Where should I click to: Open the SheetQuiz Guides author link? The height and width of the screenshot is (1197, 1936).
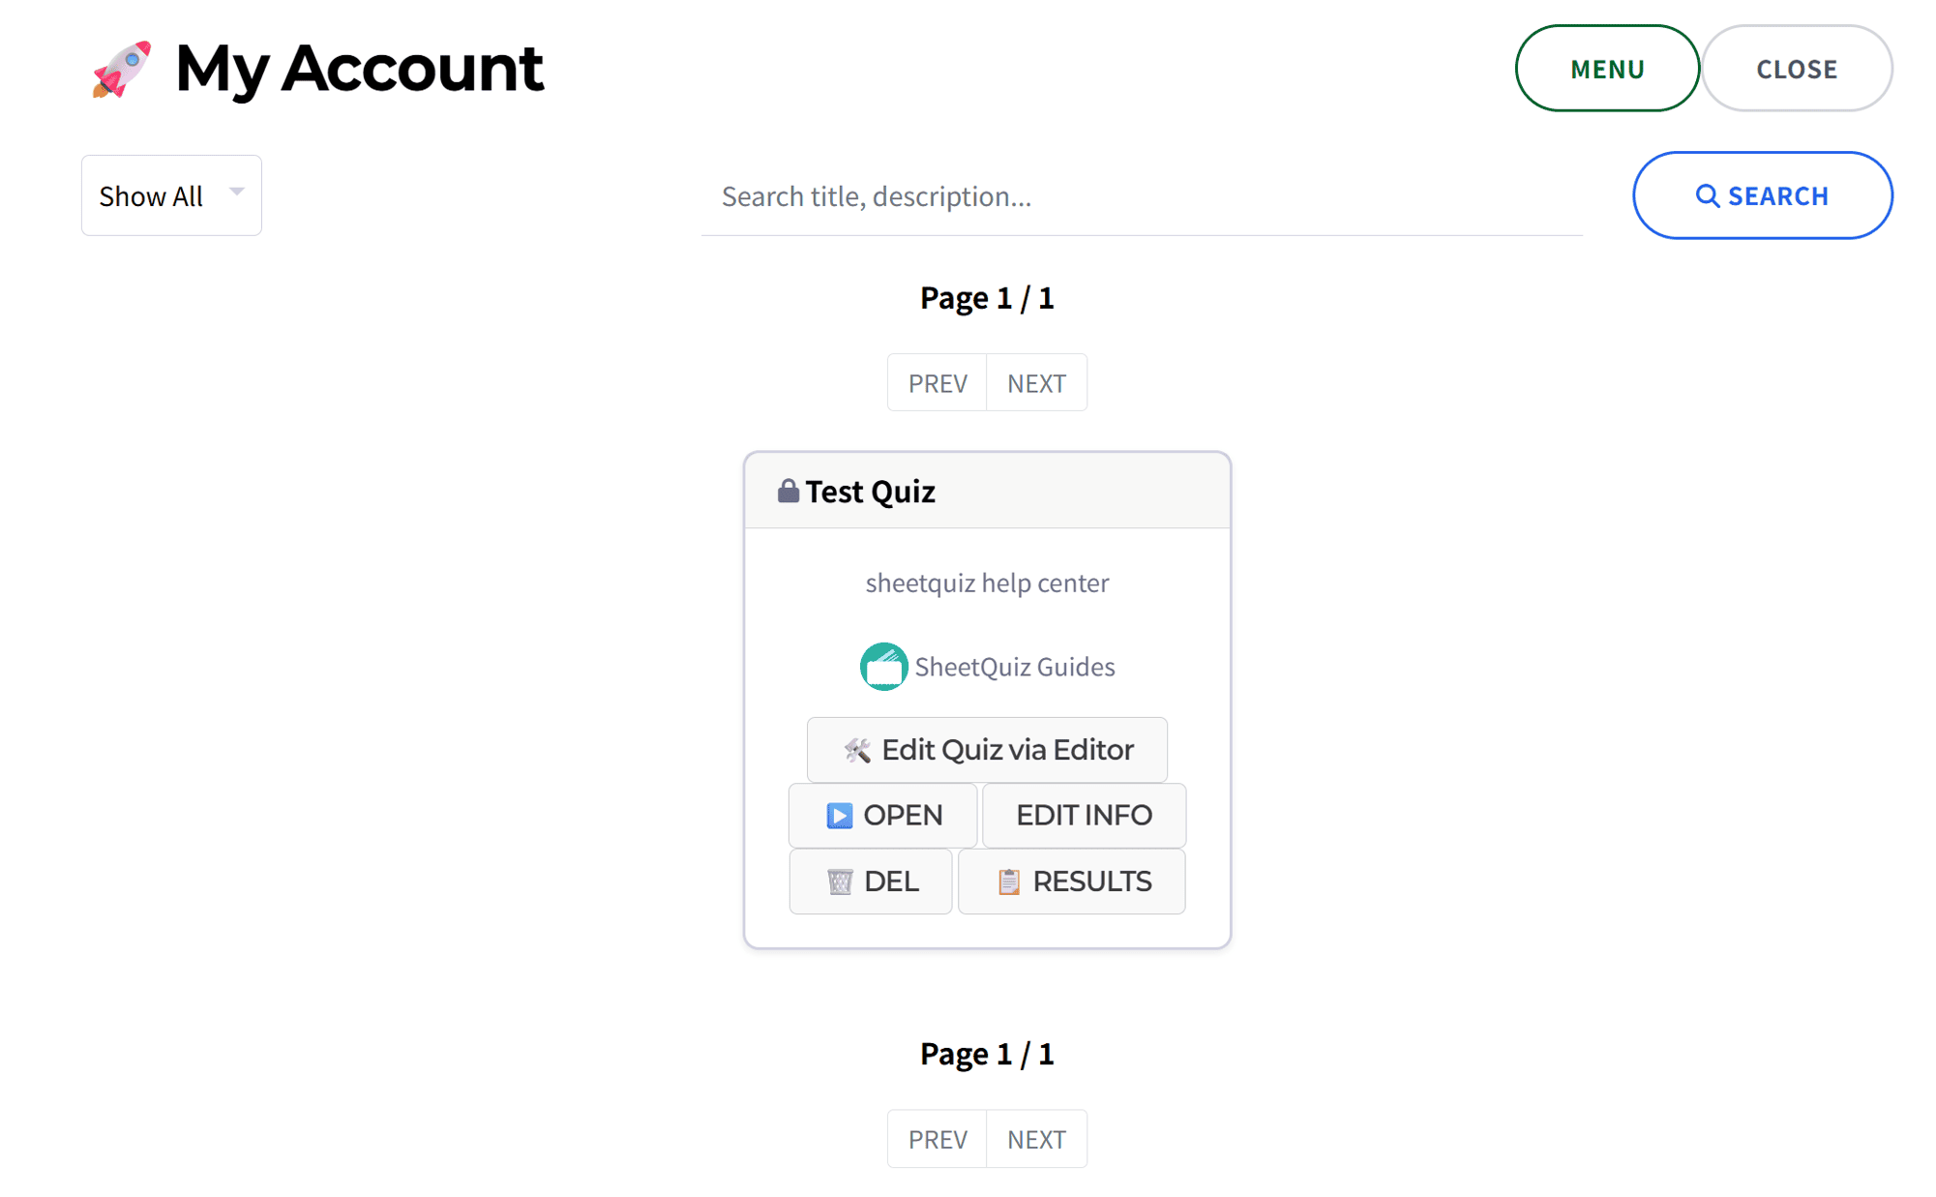point(1014,667)
